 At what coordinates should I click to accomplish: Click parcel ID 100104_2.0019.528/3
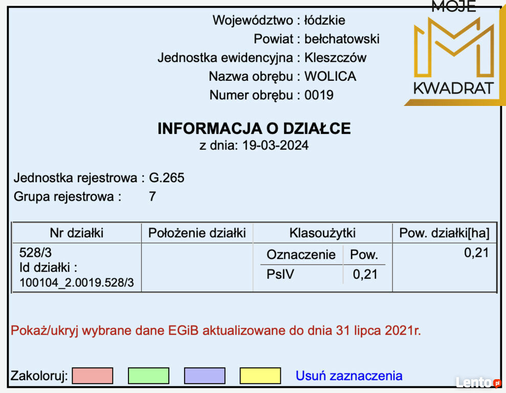point(76,282)
